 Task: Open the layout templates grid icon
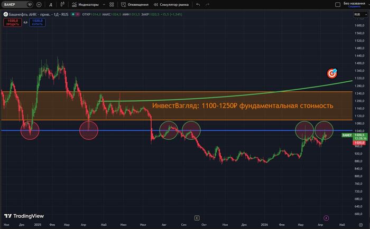[x=112, y=4]
